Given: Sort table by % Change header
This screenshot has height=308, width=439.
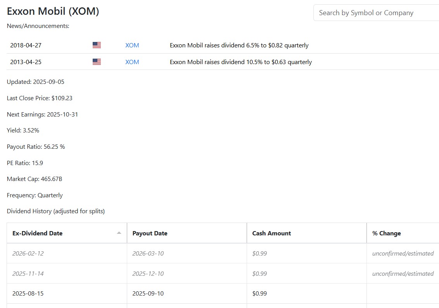Looking at the screenshot, I should [x=403, y=233].
